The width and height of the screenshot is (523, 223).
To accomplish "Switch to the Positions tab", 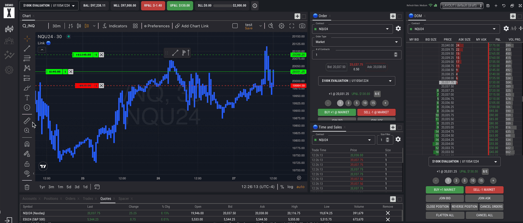I will [x=51, y=199].
